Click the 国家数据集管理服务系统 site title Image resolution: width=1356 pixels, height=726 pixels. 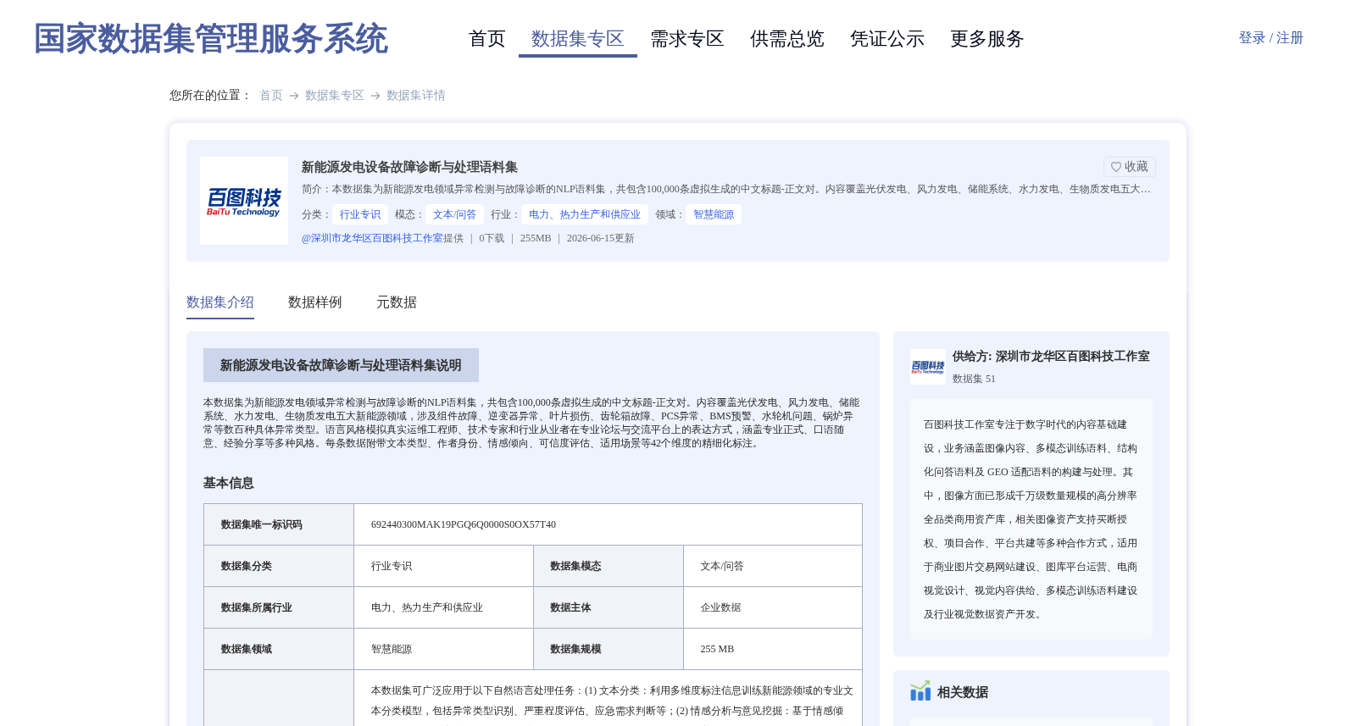pos(211,39)
